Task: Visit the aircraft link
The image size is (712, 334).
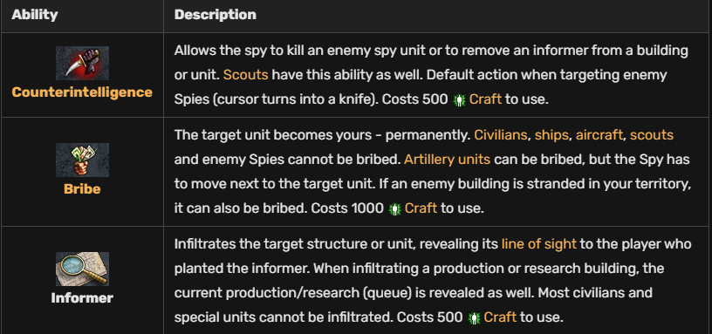Action: [x=599, y=135]
